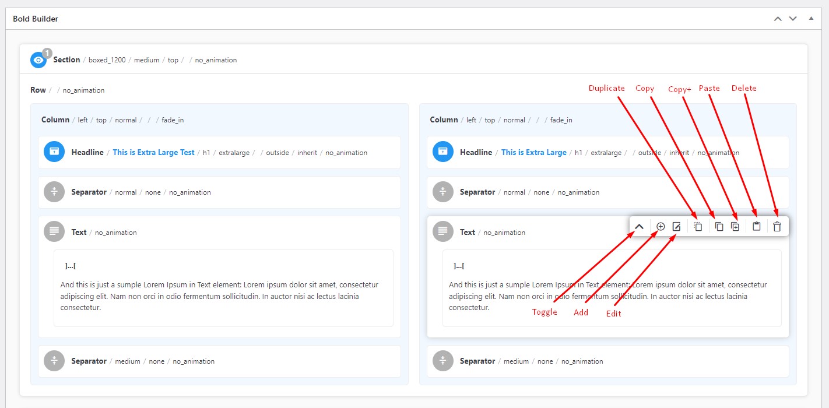
Task: Click the Add (plus circle) icon
Action: [661, 227]
